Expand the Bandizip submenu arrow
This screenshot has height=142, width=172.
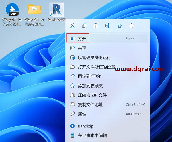point(144,126)
